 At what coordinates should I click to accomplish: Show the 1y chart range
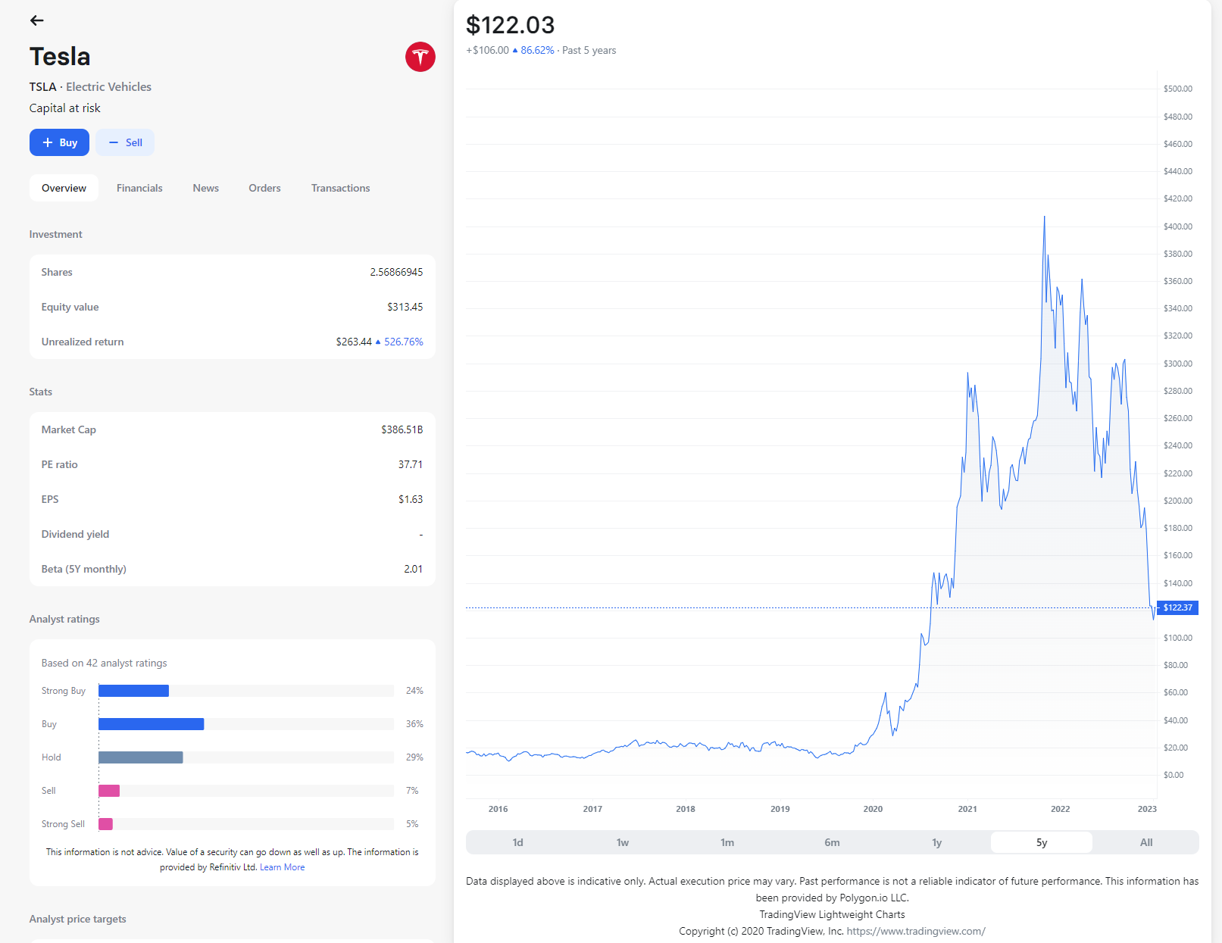click(937, 842)
